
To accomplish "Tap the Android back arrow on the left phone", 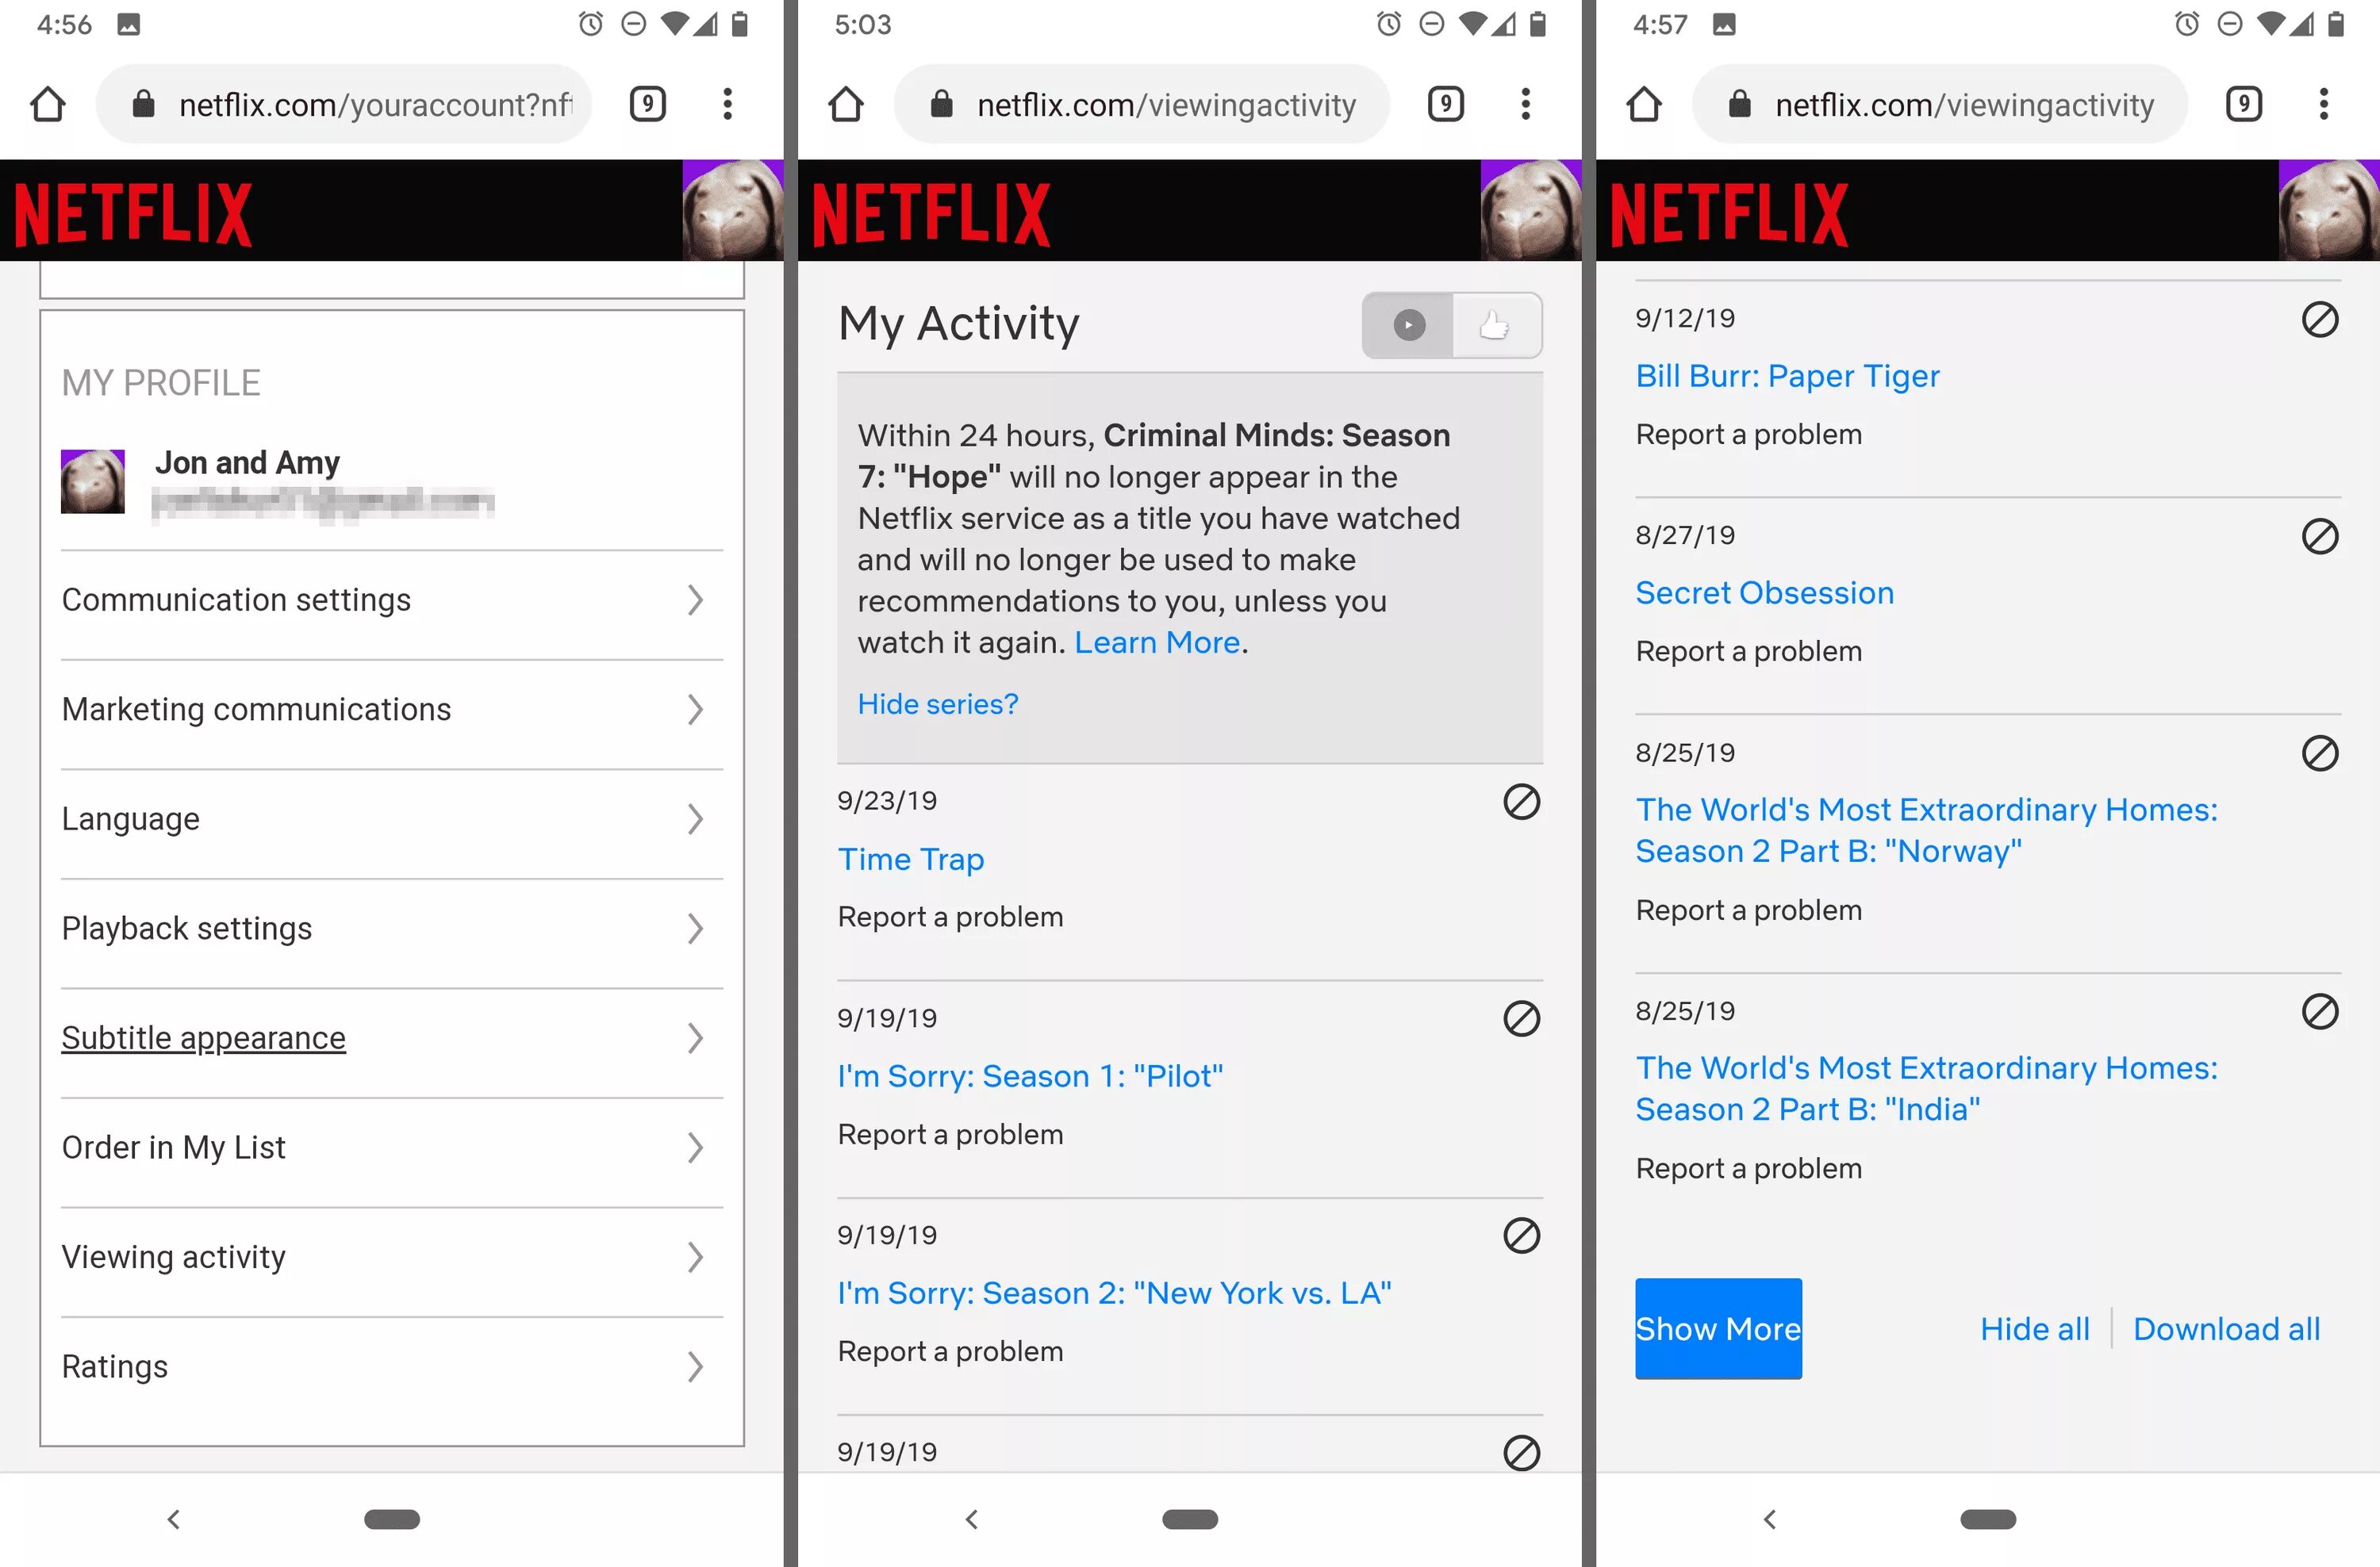I will (174, 1520).
